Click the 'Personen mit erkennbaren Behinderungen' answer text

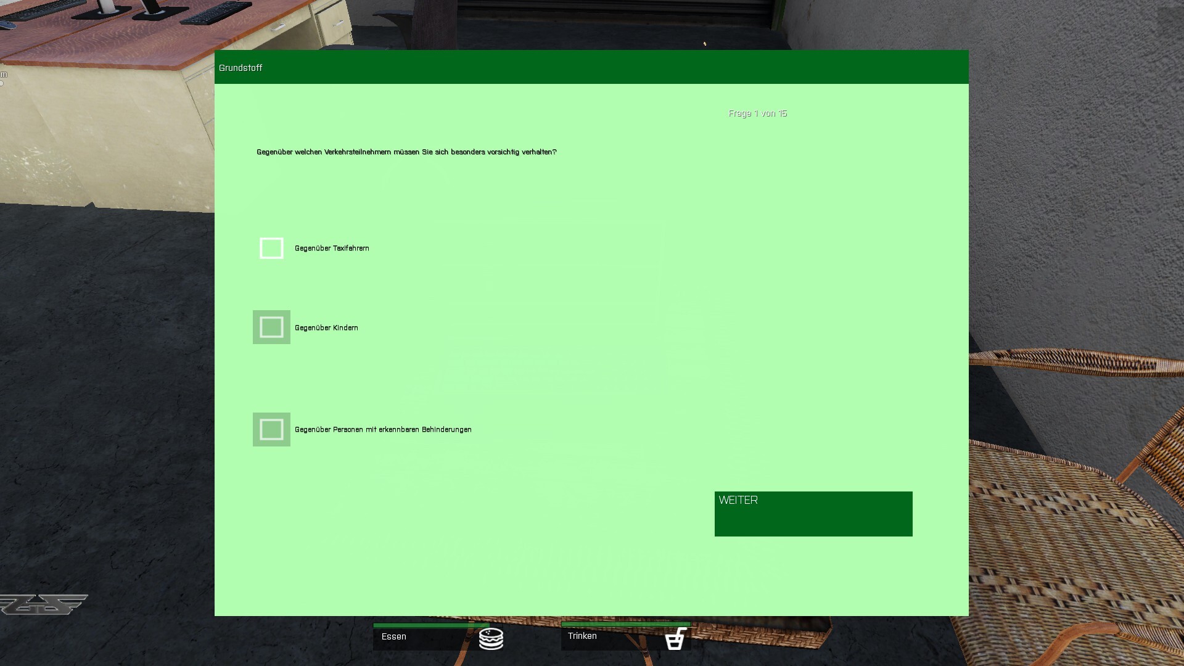tap(383, 430)
